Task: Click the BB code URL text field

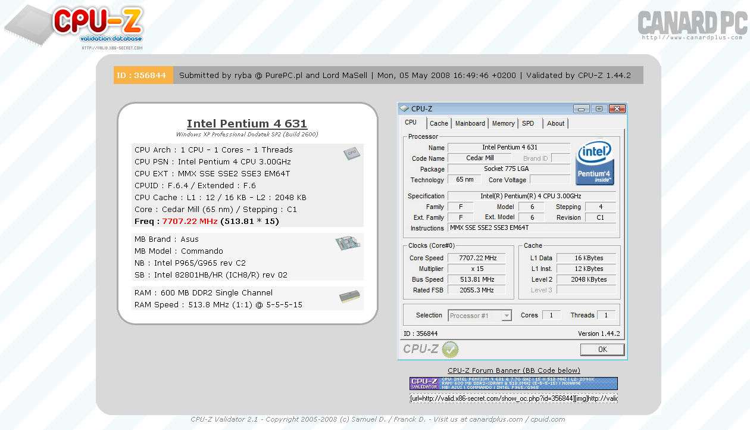Action: click(513, 398)
